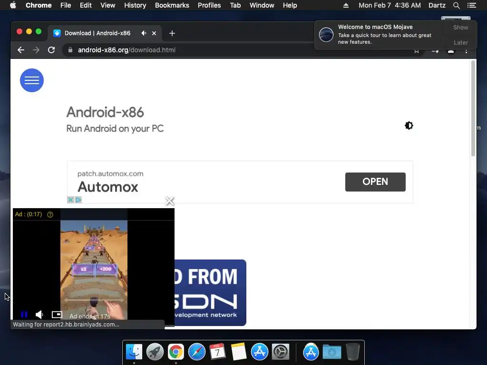Open the History menu
The height and width of the screenshot is (365, 487).
(x=135, y=5)
